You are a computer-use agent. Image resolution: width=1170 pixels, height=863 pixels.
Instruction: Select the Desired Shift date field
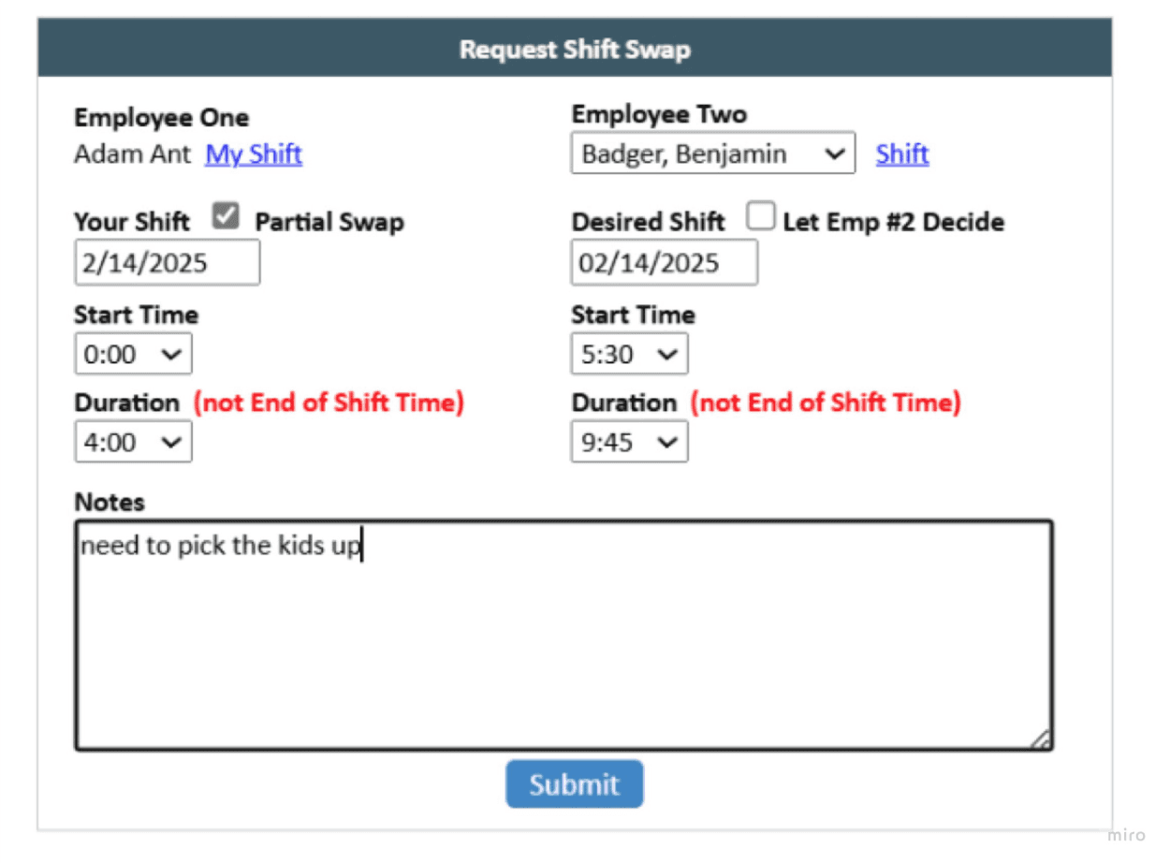click(665, 262)
